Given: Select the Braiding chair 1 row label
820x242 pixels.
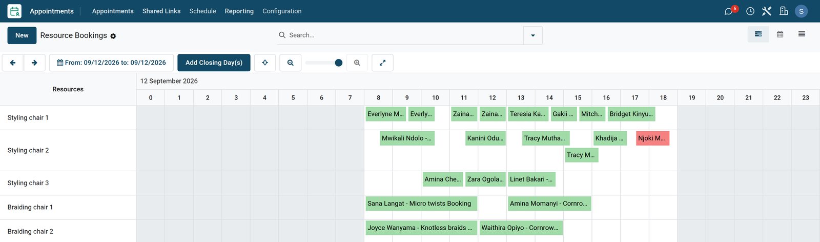Looking at the screenshot, I should [x=30, y=208].
